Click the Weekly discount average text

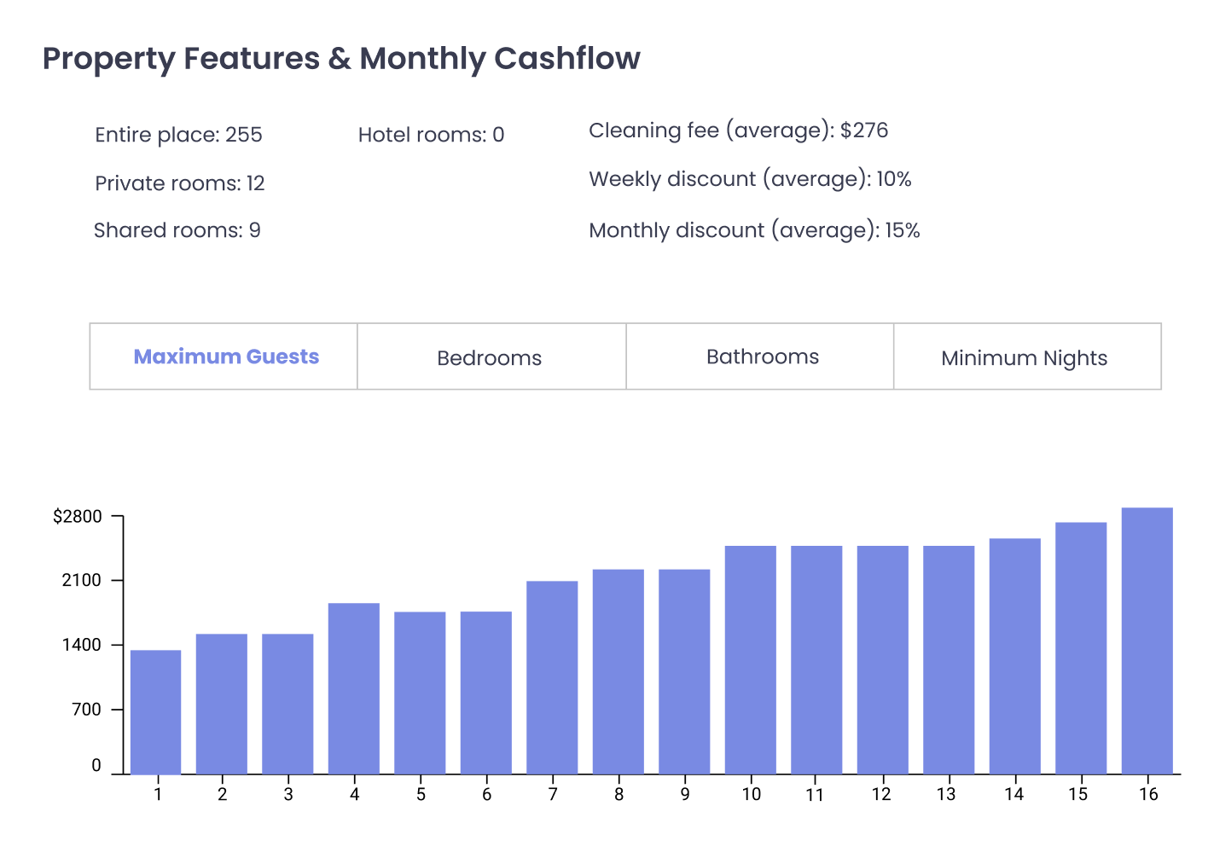point(751,179)
